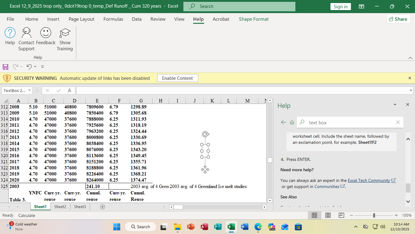Click the zoom slider handle
The image size is (415, 234).
coord(374,215)
